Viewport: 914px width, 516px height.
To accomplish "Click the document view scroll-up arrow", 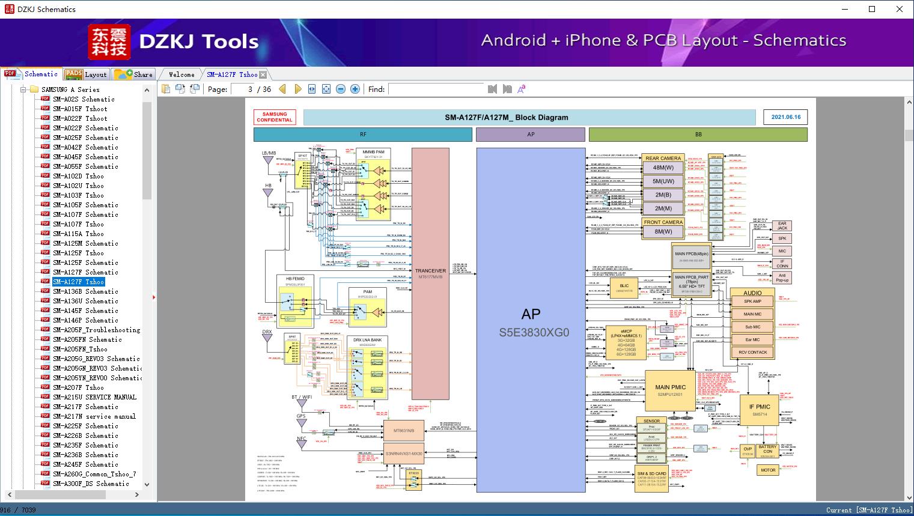I will tap(909, 103).
